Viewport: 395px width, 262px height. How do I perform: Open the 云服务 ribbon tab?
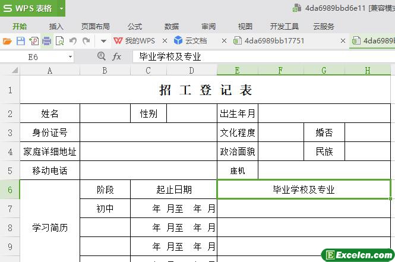pos(324,27)
